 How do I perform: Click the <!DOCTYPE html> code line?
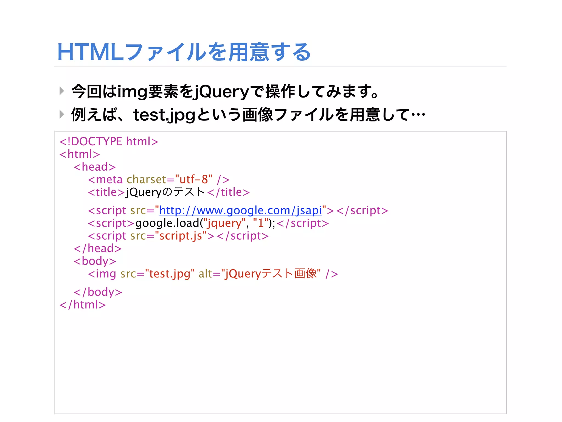pos(109,141)
